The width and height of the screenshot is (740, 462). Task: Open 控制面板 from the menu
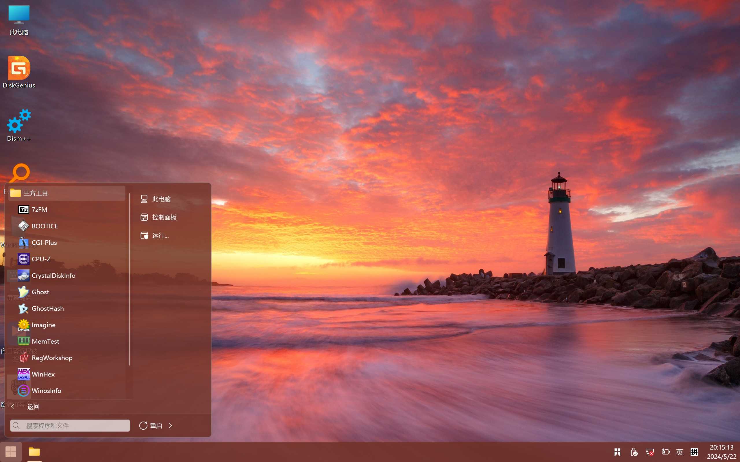164,217
